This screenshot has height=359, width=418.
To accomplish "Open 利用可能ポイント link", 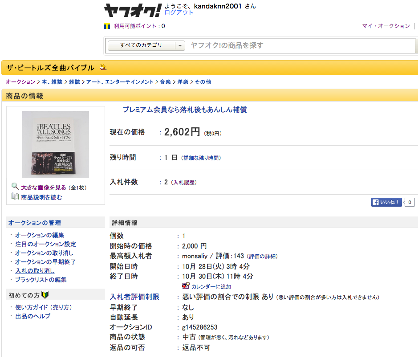I will tap(135, 26).
